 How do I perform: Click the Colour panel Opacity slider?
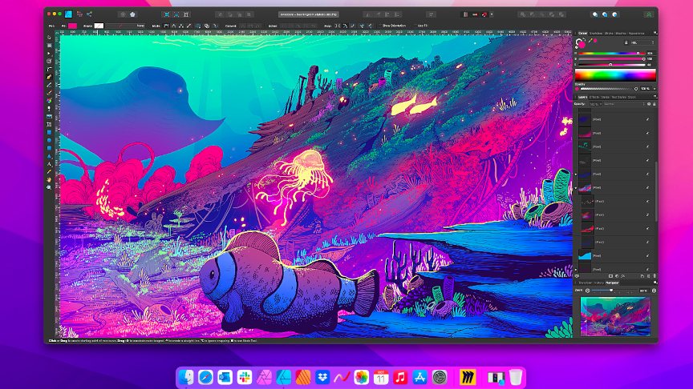click(x=608, y=89)
